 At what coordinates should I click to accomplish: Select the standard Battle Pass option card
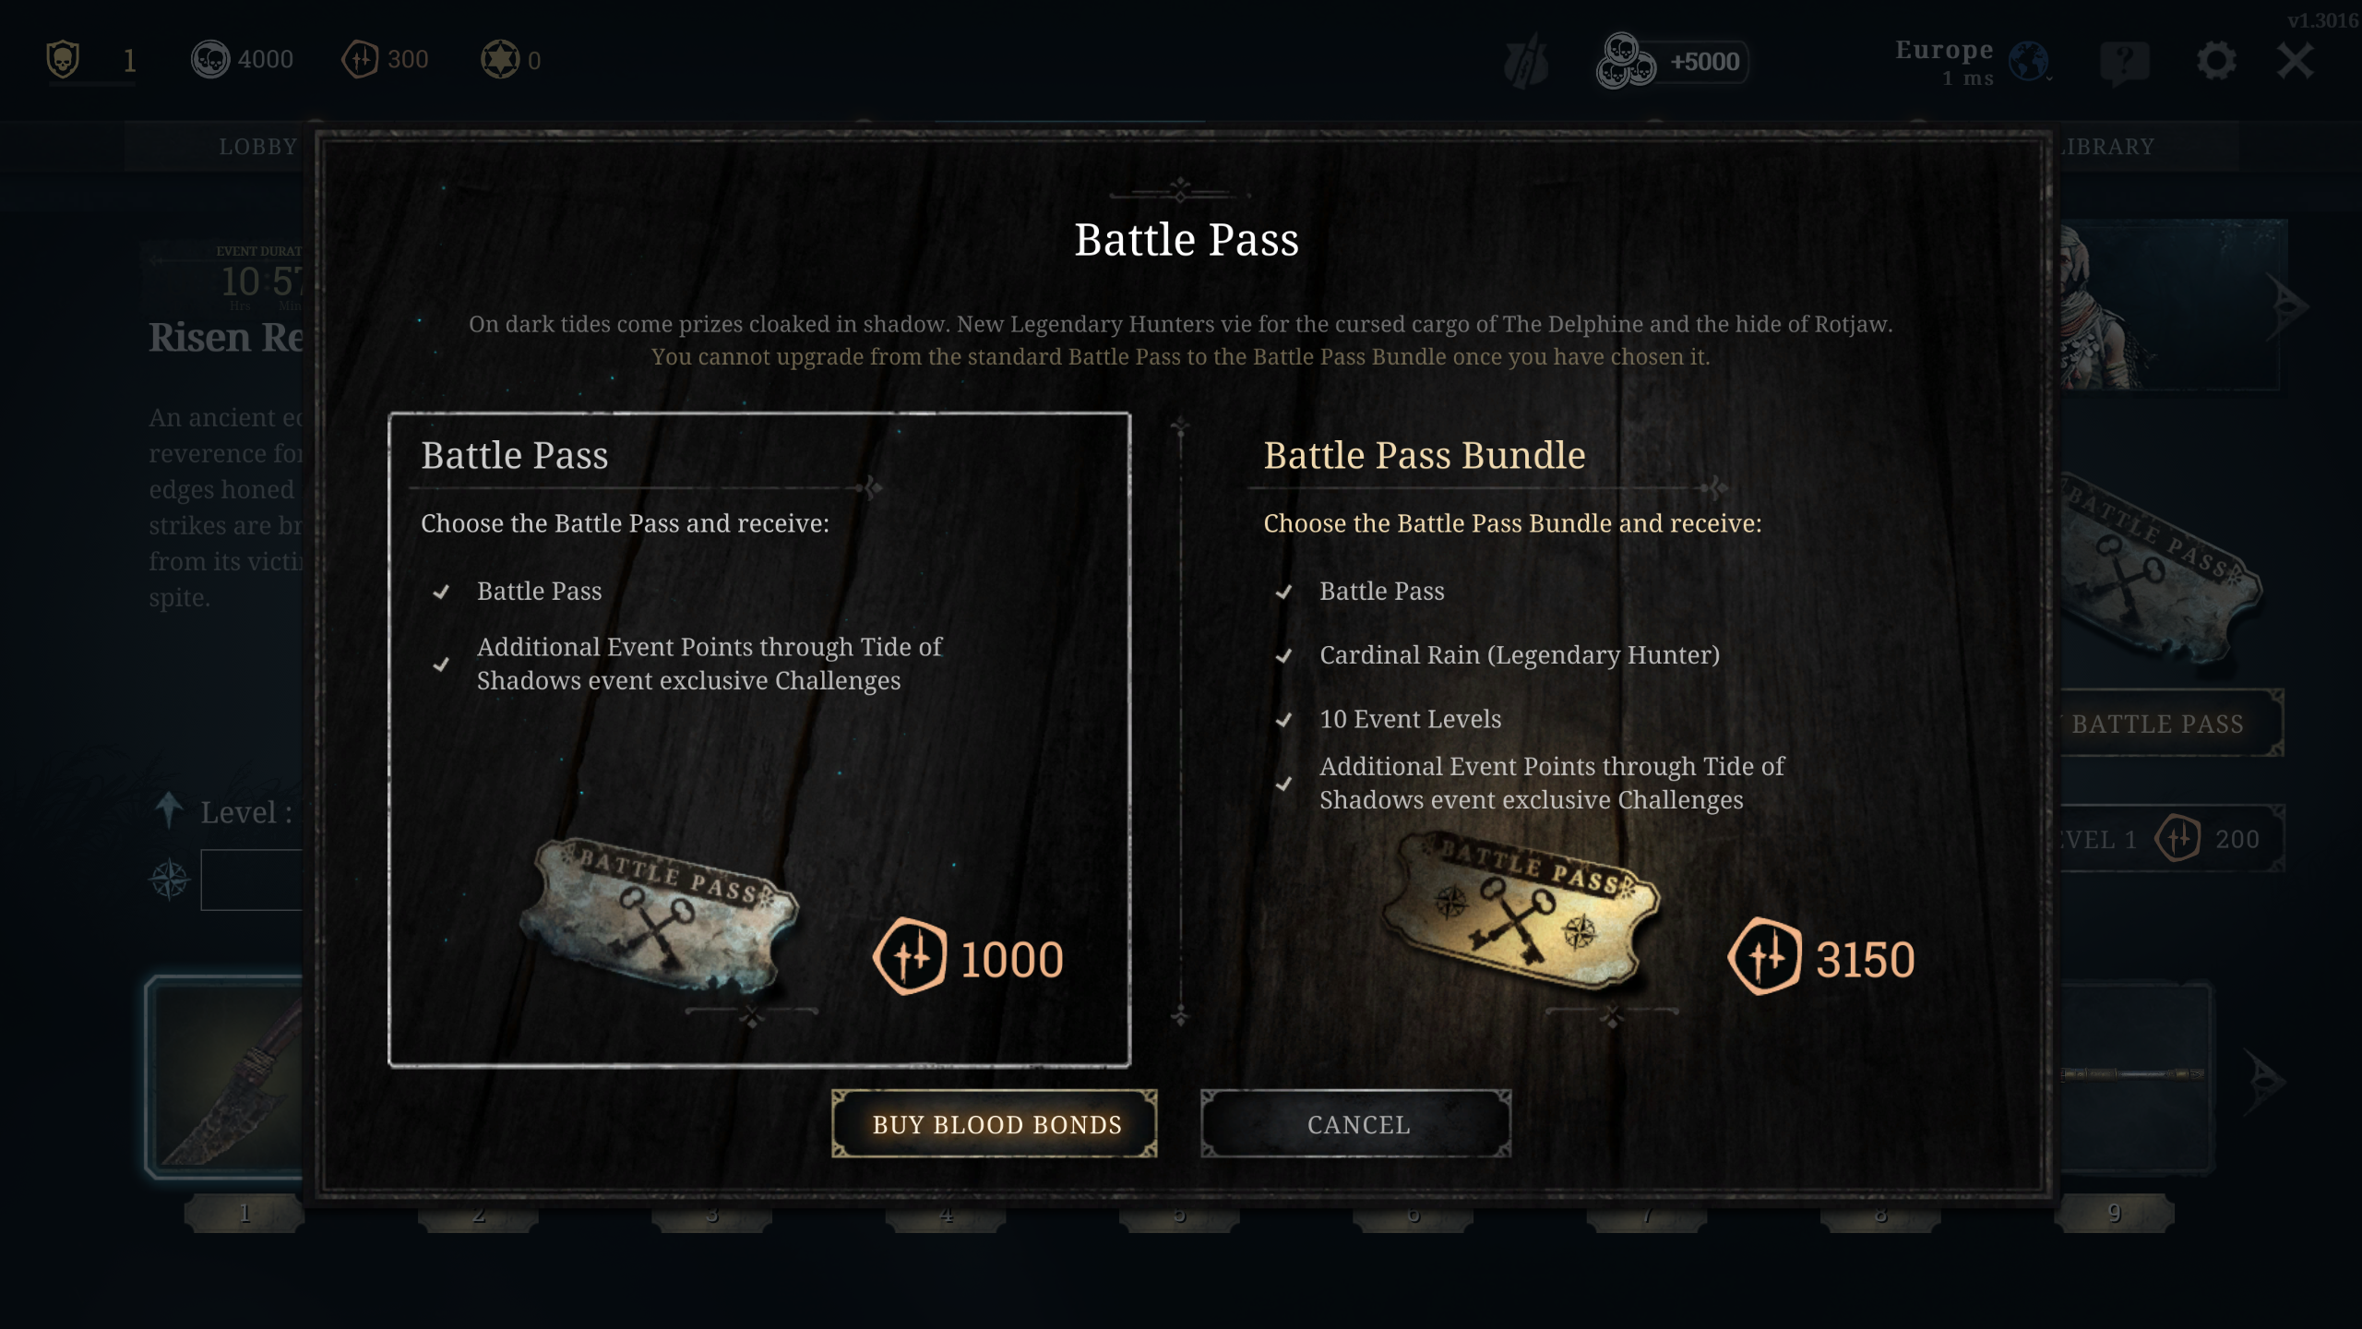pos(759,739)
